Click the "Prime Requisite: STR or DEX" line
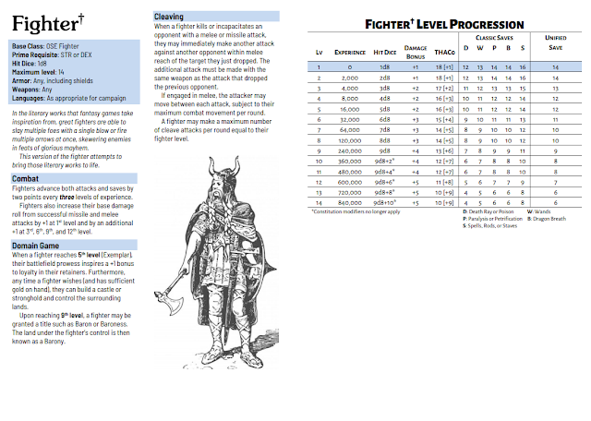 52,55
